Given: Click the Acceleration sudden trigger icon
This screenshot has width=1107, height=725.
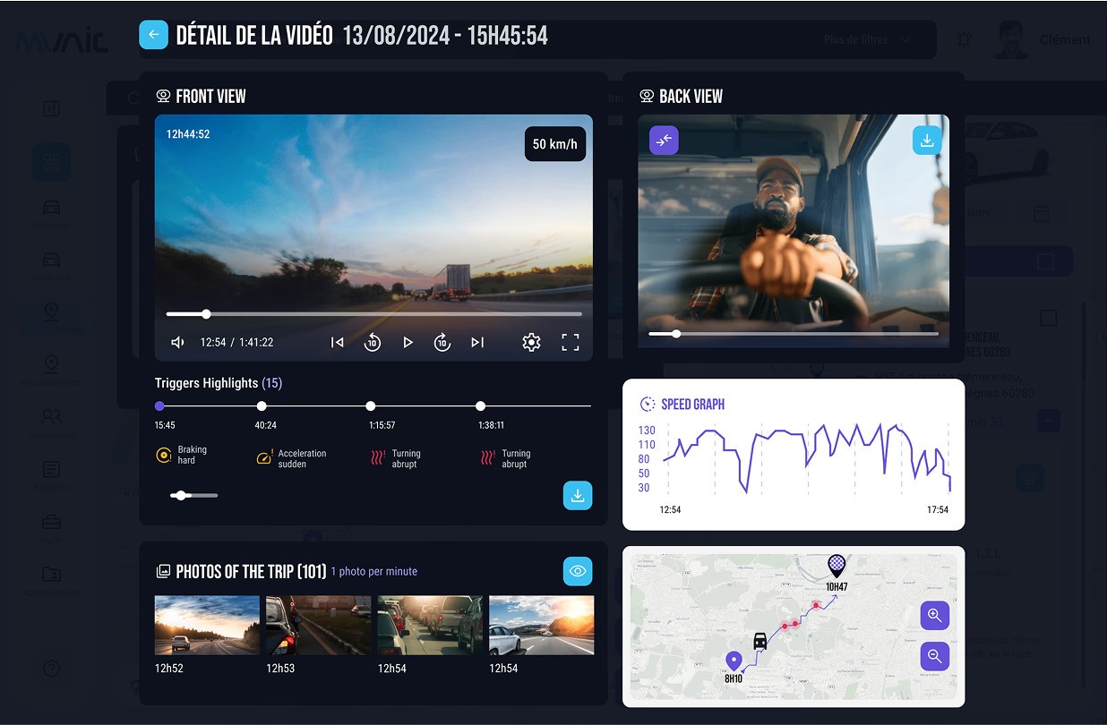Looking at the screenshot, I should click(263, 457).
